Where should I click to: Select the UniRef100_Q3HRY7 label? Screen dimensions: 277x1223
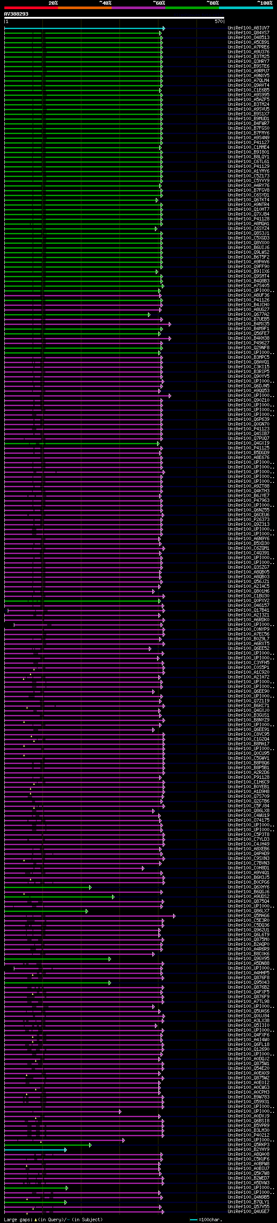point(248,61)
